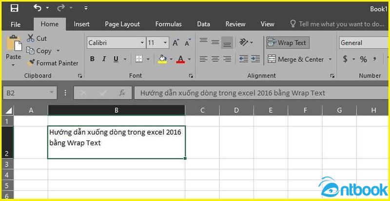This screenshot has width=390, height=201.
Task: Go to the Data tab
Action: [x=203, y=24]
